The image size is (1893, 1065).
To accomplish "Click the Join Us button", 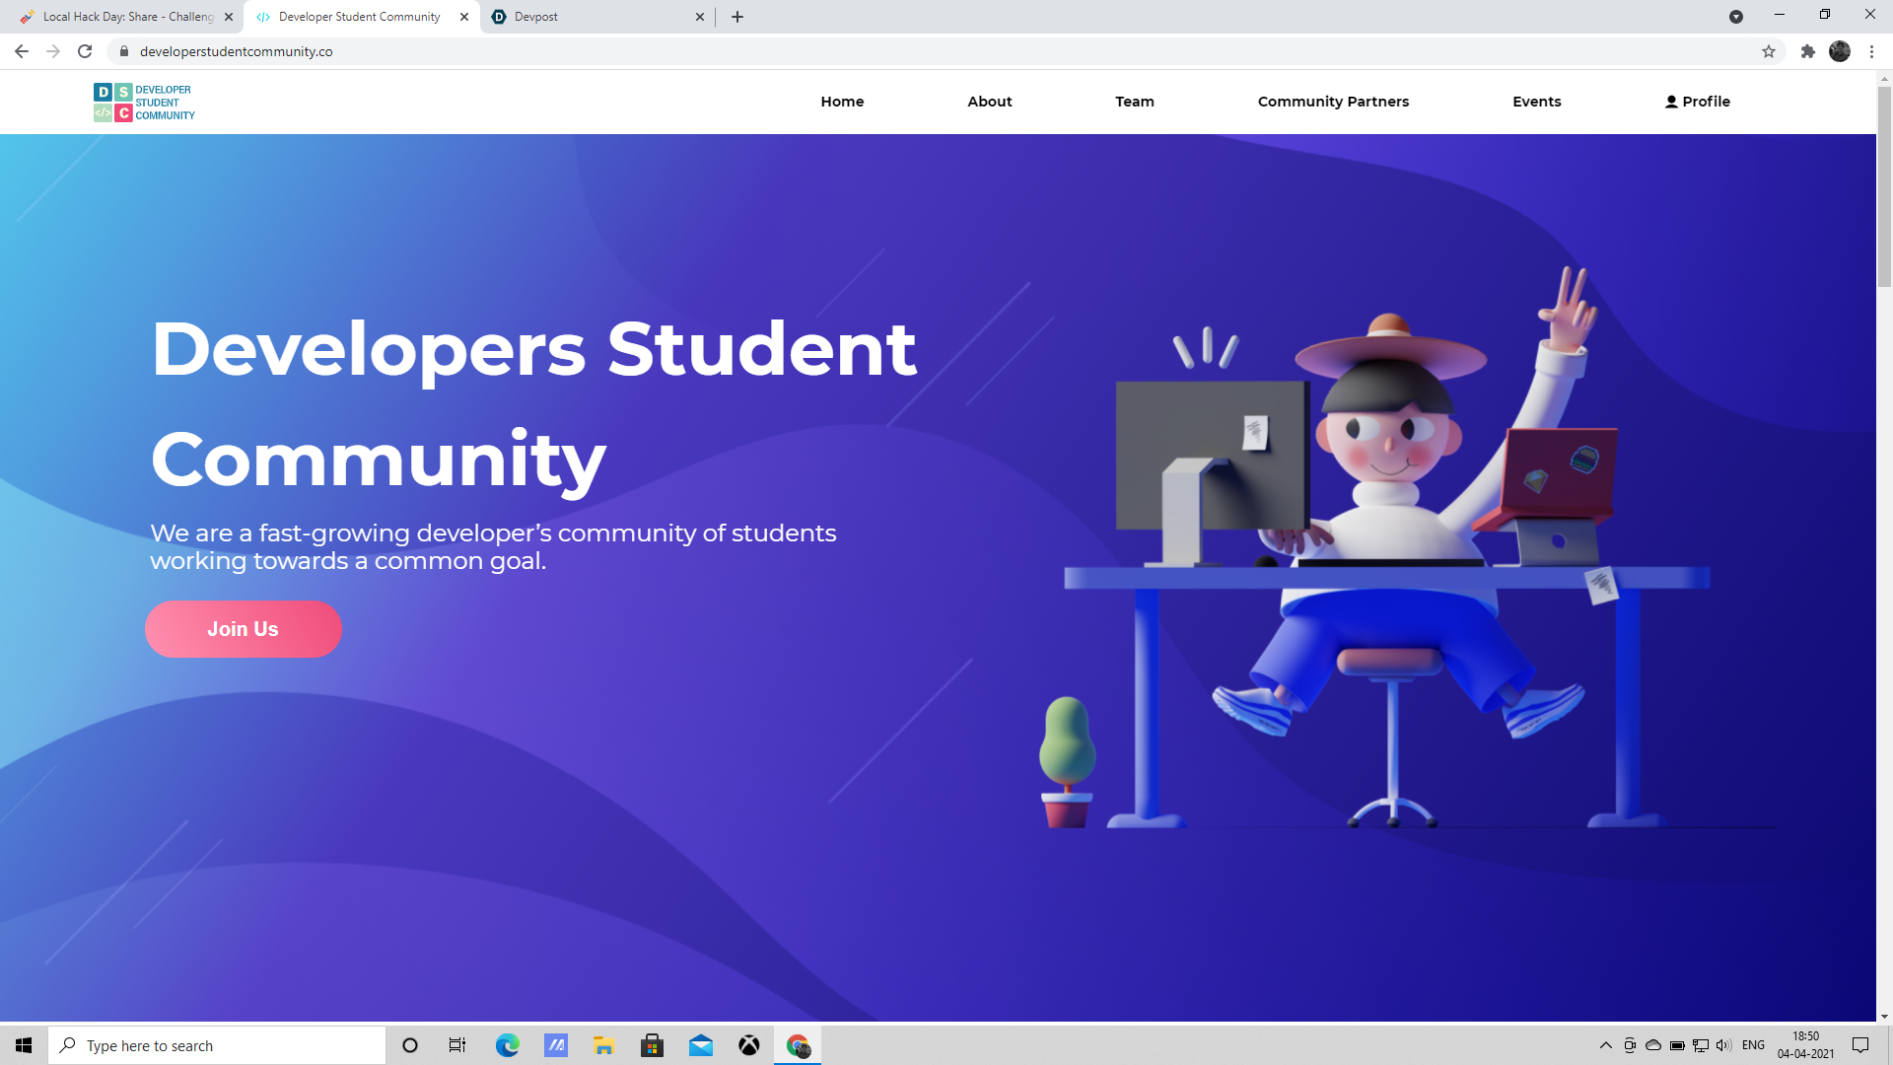I will 244,629.
